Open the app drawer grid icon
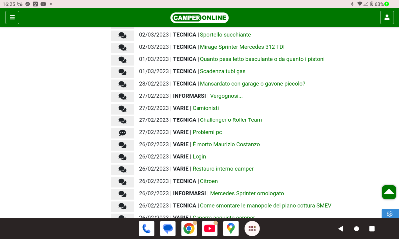The height and width of the screenshot is (239, 399). [x=252, y=229]
